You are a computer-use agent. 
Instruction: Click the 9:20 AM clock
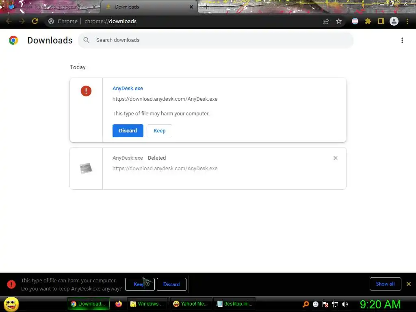[x=380, y=304]
